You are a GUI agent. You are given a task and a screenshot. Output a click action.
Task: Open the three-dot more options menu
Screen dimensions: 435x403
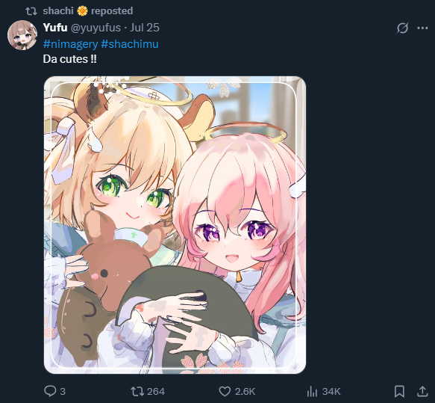pos(422,28)
